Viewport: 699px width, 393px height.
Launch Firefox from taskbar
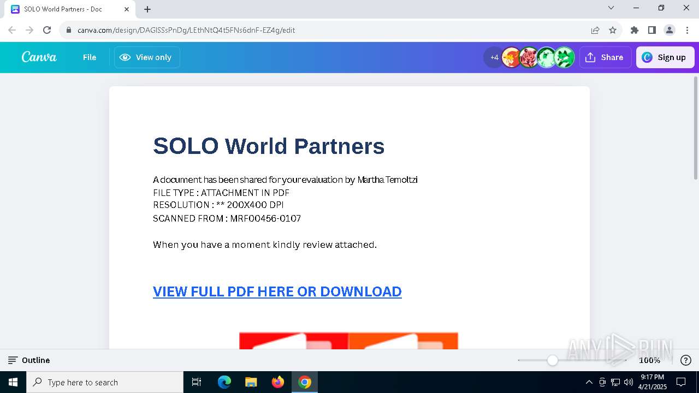coord(278,382)
